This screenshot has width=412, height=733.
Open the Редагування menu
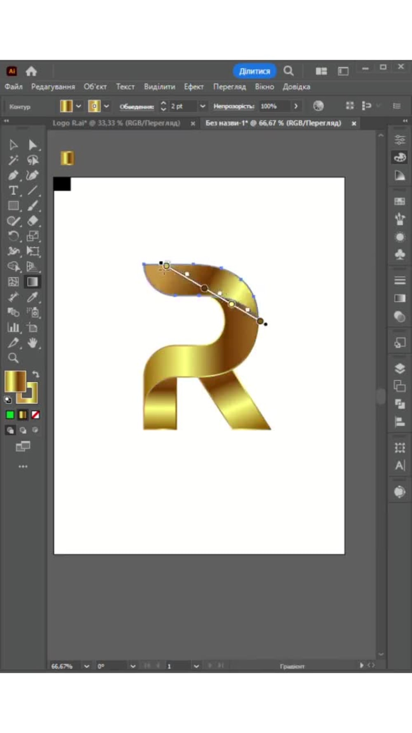click(53, 87)
